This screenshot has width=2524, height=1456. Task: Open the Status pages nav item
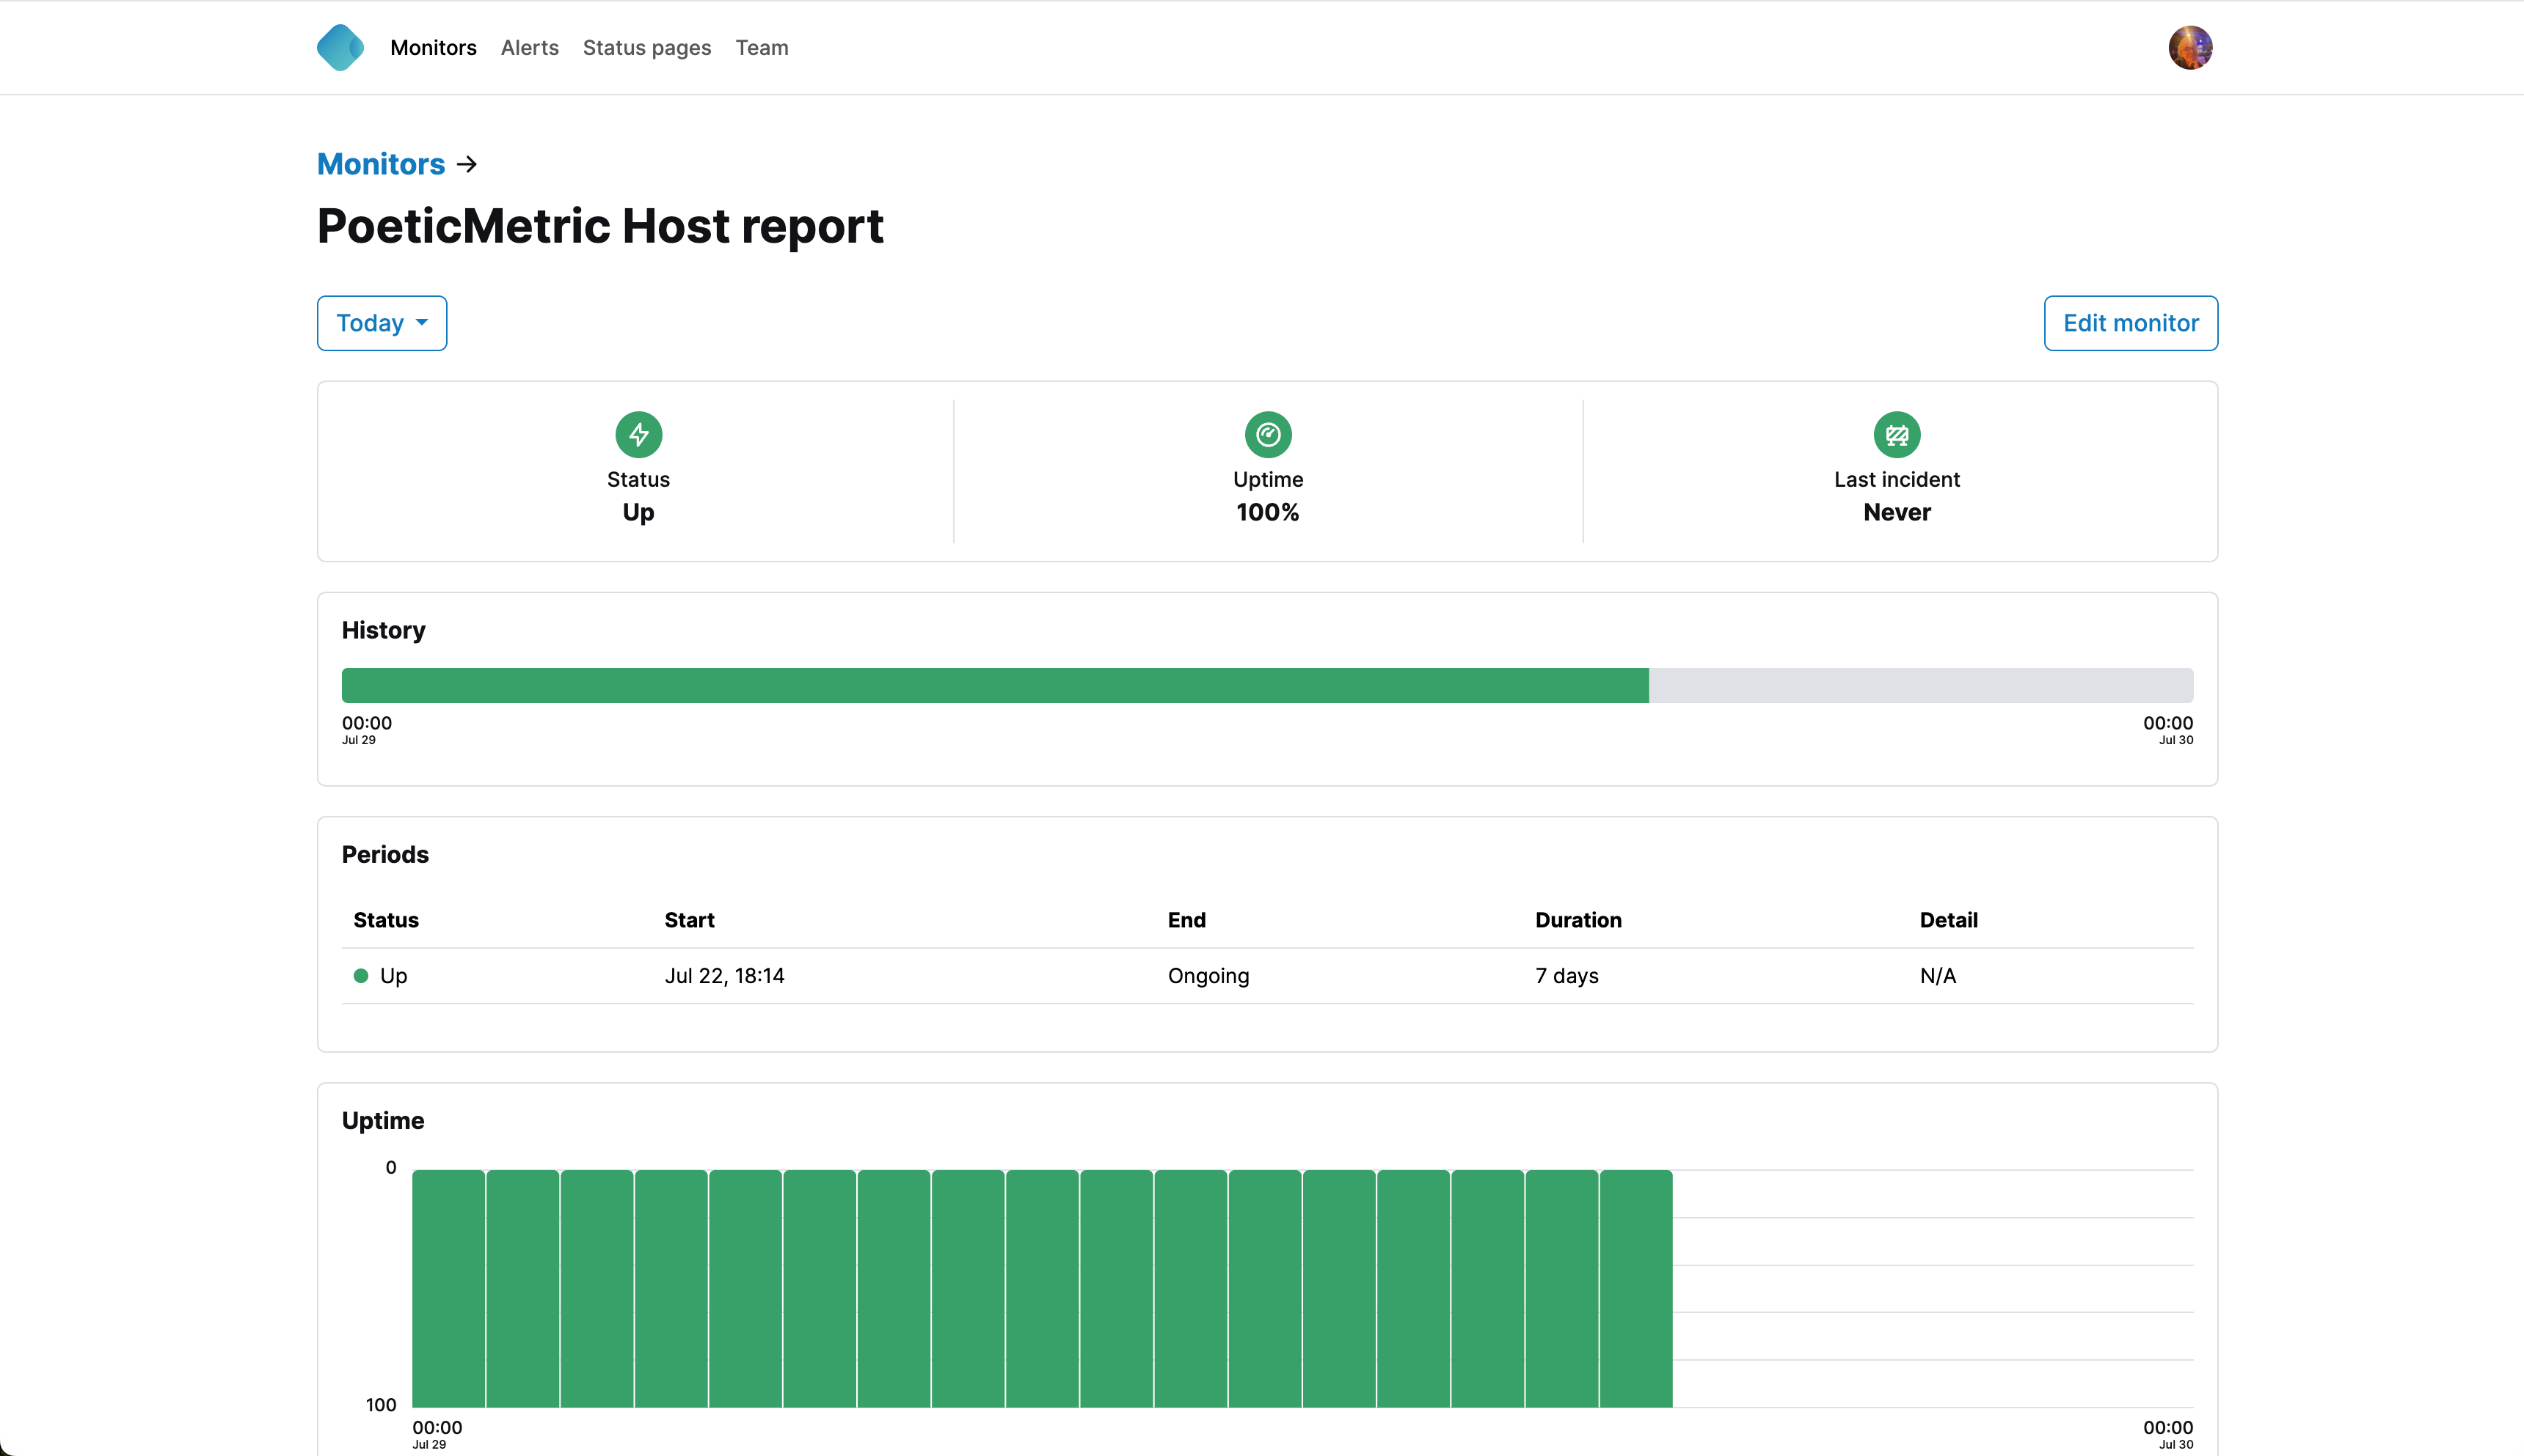click(x=648, y=47)
